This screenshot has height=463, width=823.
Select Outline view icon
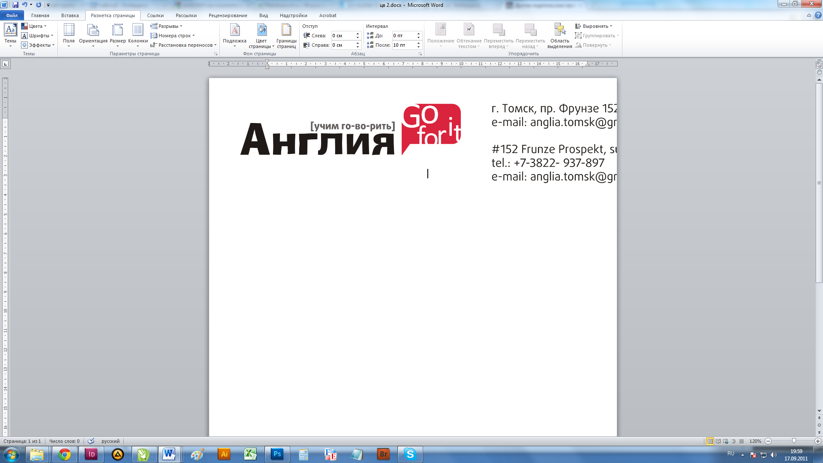(733, 441)
